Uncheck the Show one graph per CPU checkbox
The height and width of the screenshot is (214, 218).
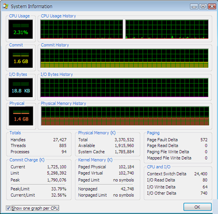(x=8, y=208)
